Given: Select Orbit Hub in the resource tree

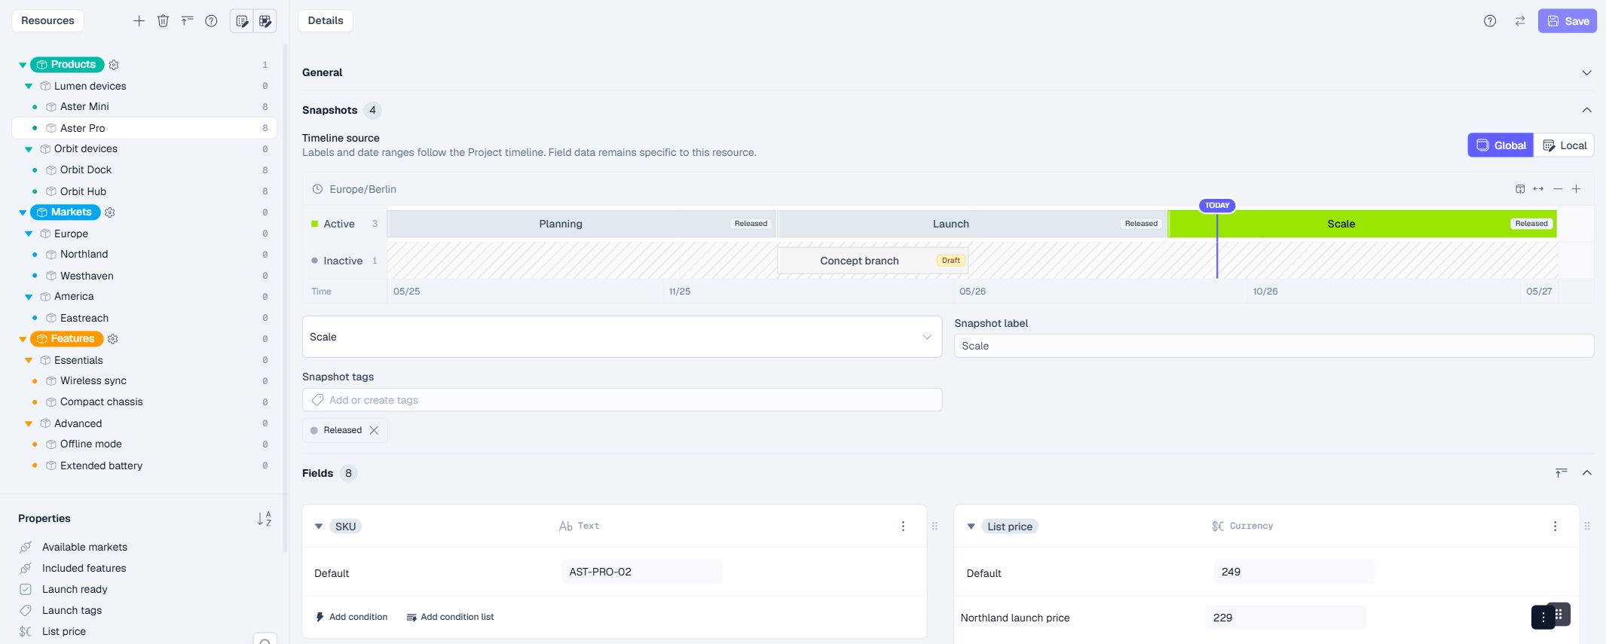Looking at the screenshot, I should [83, 191].
